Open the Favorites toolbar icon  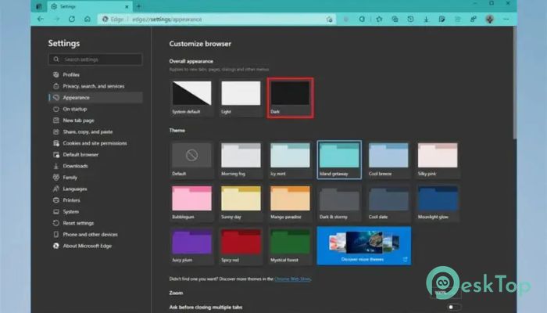tap(379, 20)
